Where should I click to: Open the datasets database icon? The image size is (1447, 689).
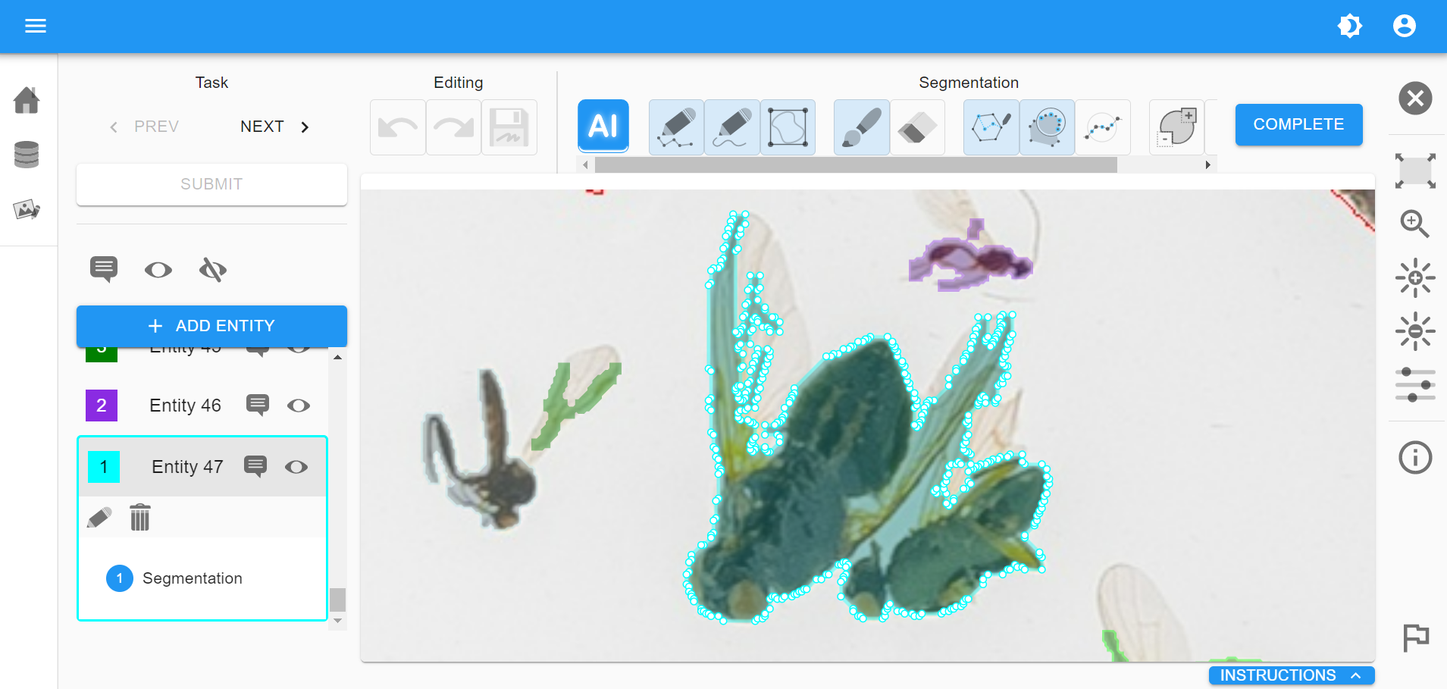(27, 155)
